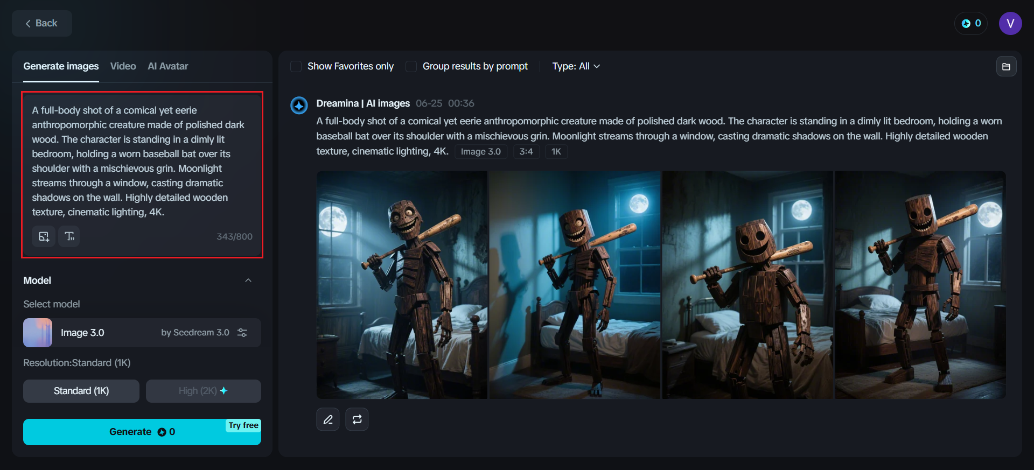
Task: Open the Type: All dropdown
Action: tap(576, 66)
